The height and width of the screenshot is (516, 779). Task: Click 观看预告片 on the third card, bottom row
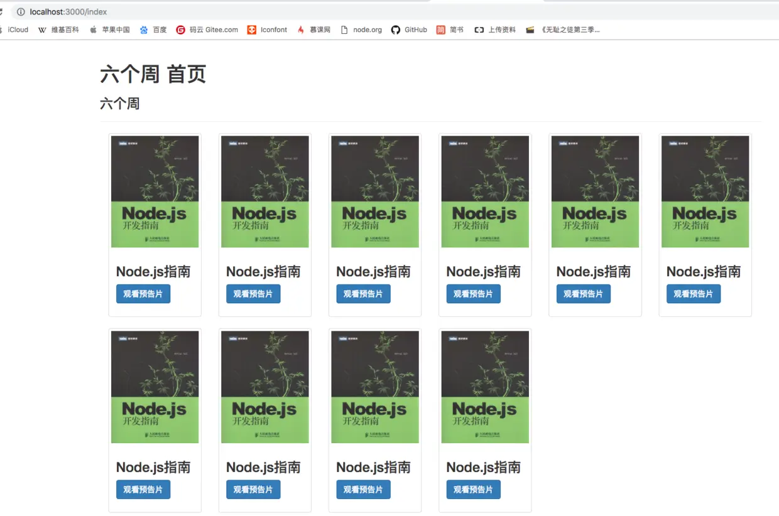(363, 490)
